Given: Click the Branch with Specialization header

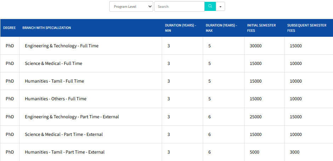Looking at the screenshot, I should 47,28.
